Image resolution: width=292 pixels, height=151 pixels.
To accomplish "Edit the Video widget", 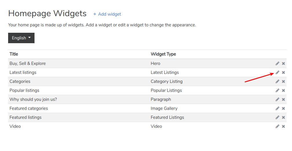I will [278, 126].
